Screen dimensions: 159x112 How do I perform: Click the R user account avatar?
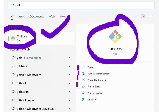pos(143,16)
